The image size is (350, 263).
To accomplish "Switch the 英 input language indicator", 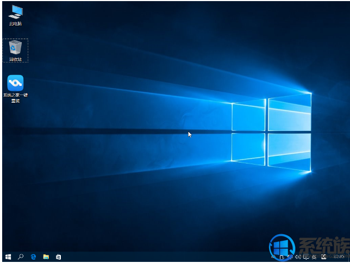I will (x=314, y=257).
